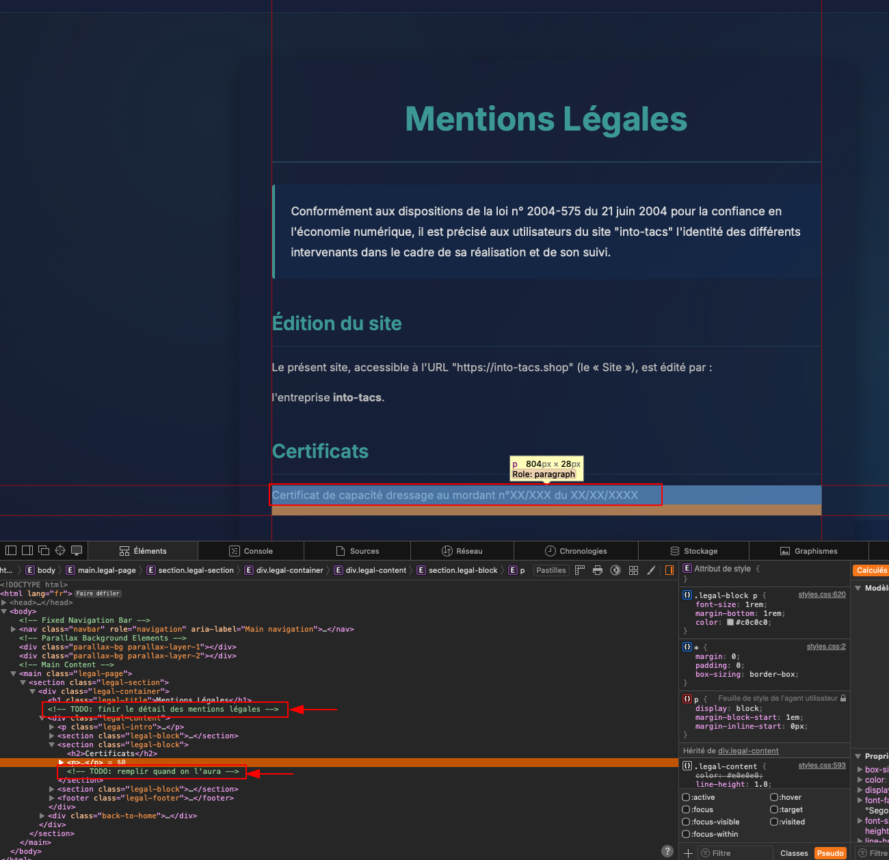889x860 pixels.
Task: Toggle the :focus pseudo-class checkbox
Action: [686, 809]
